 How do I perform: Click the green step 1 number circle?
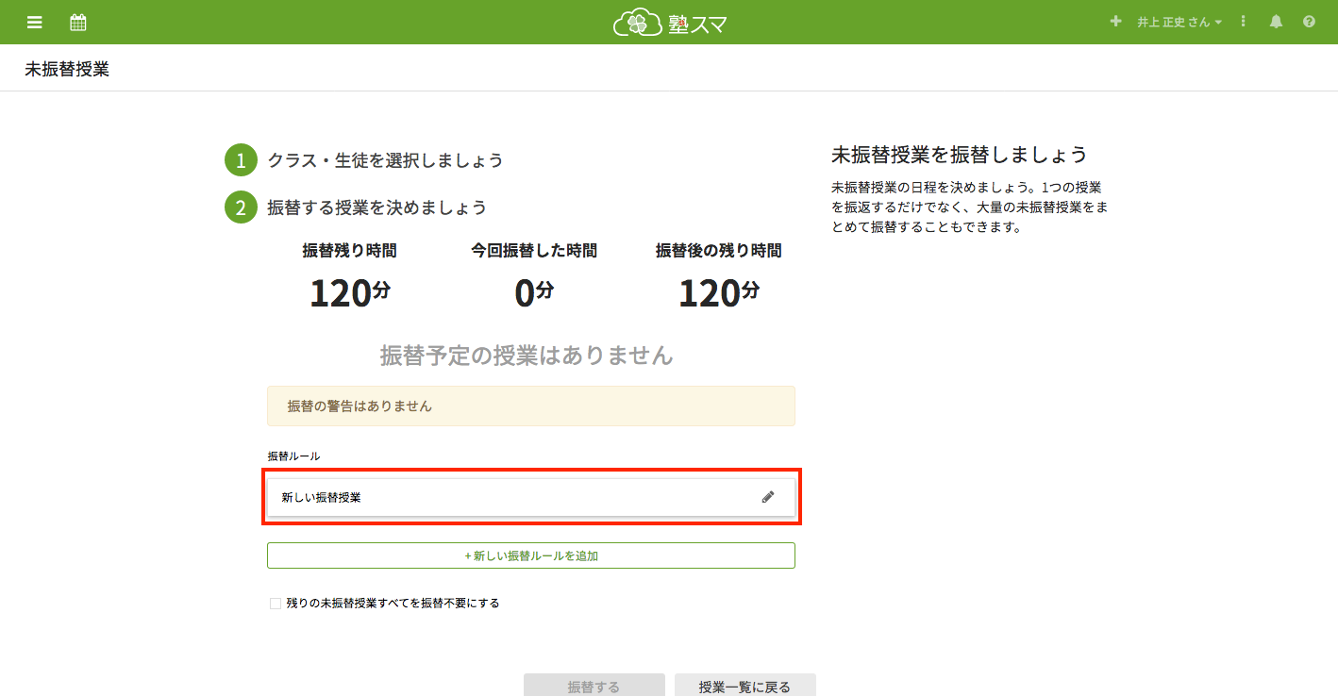pyautogui.click(x=241, y=160)
